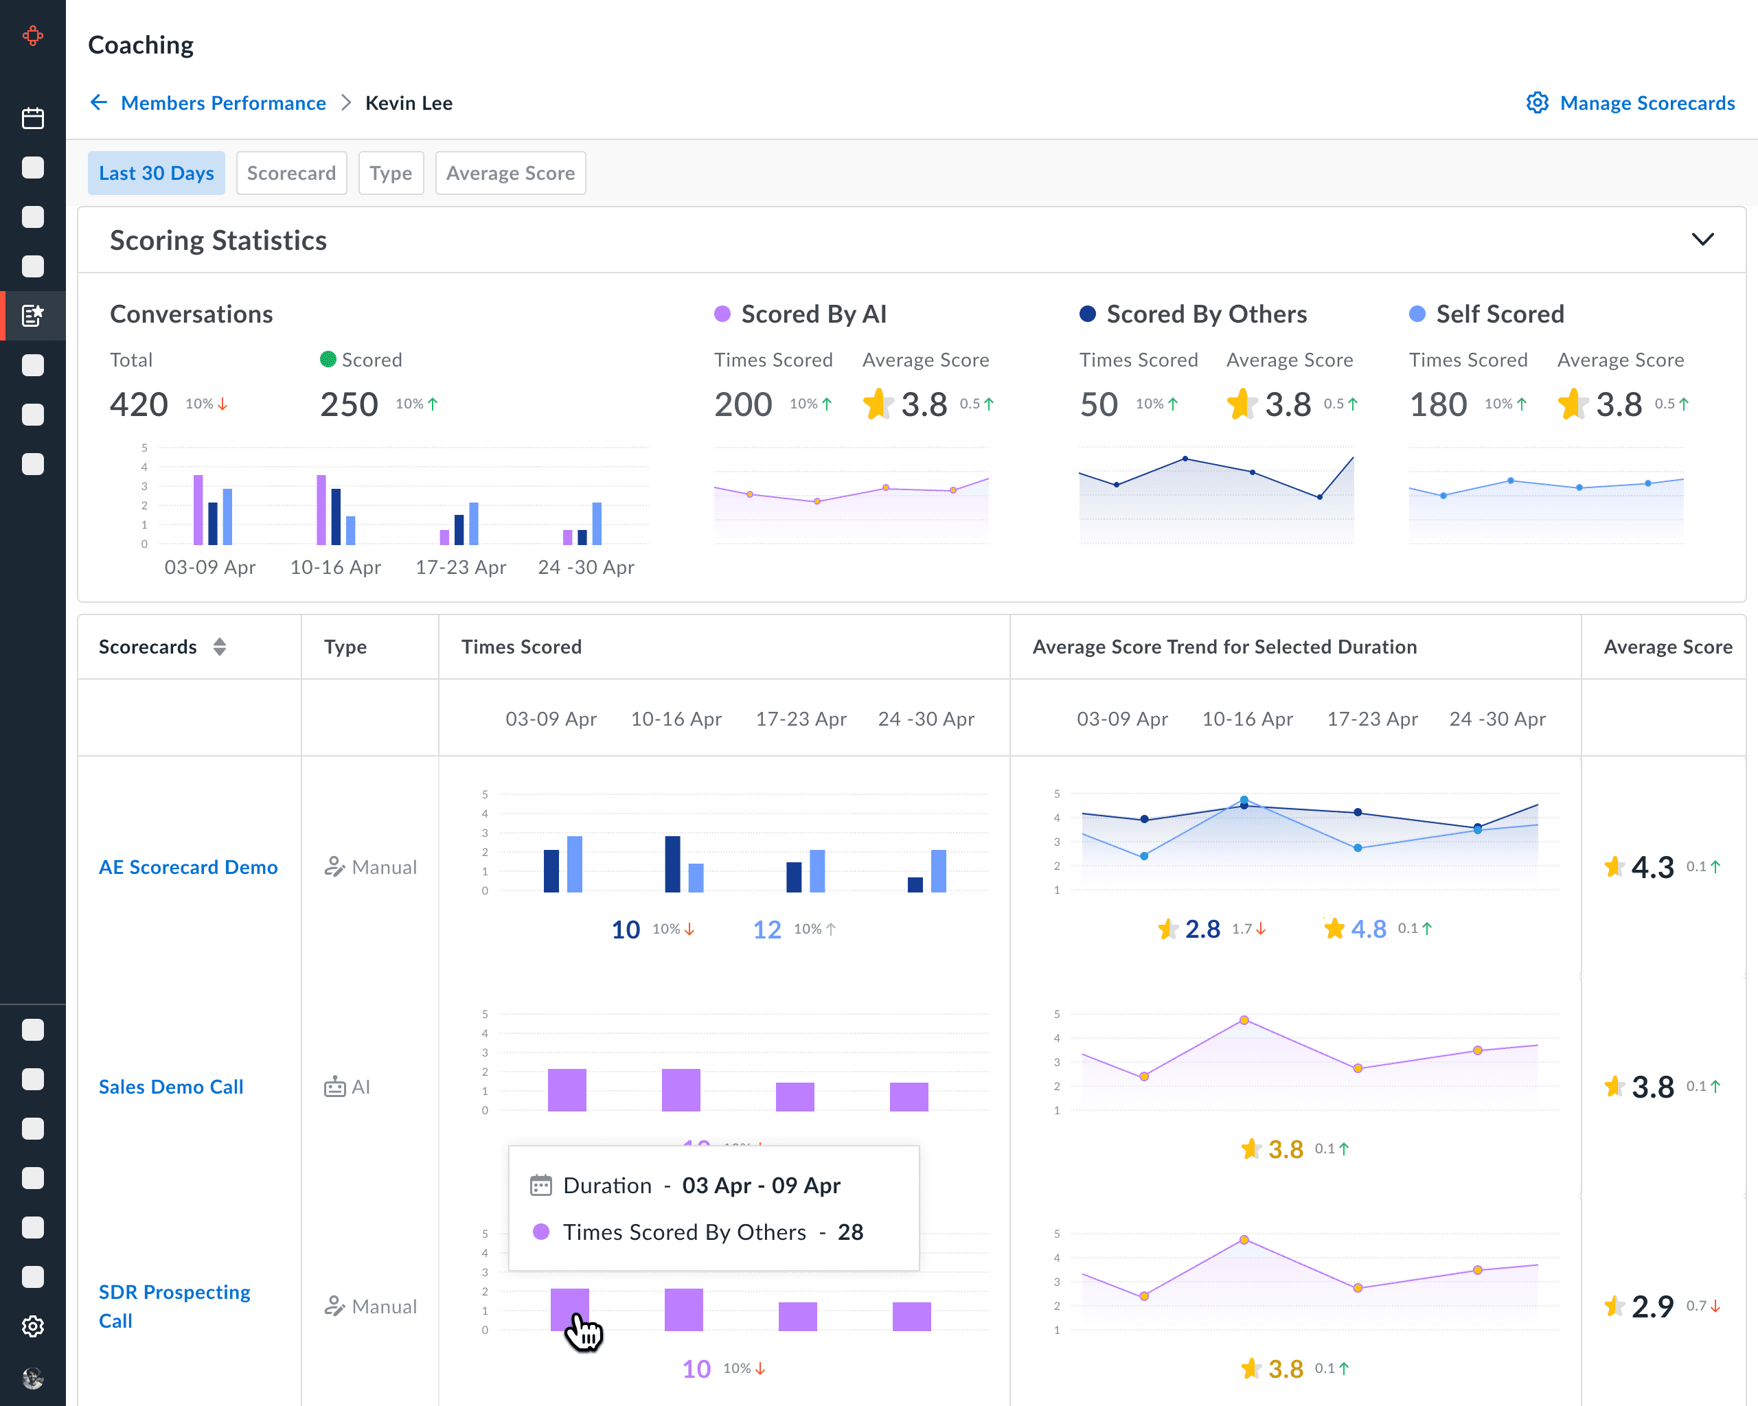Click the purple Scored By AI legend dot

[x=722, y=314]
